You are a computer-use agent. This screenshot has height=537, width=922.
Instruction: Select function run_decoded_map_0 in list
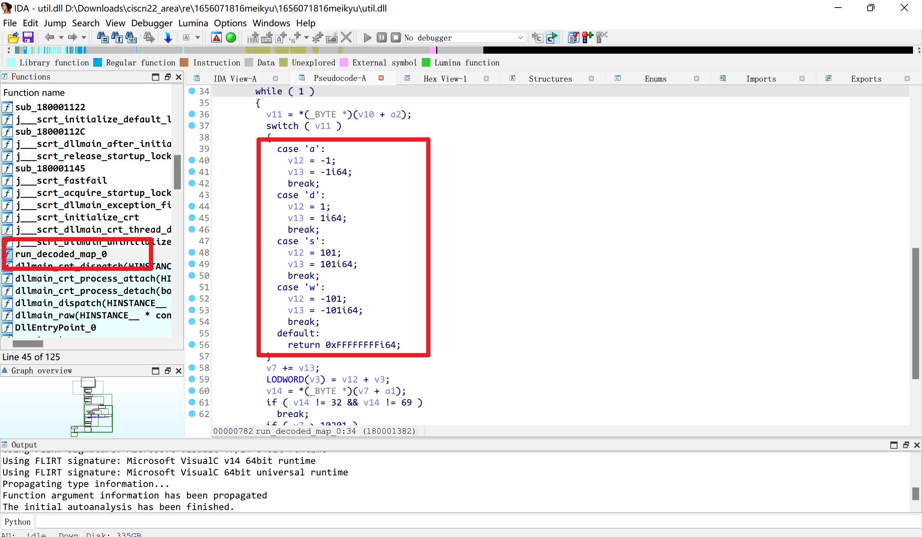(61, 254)
